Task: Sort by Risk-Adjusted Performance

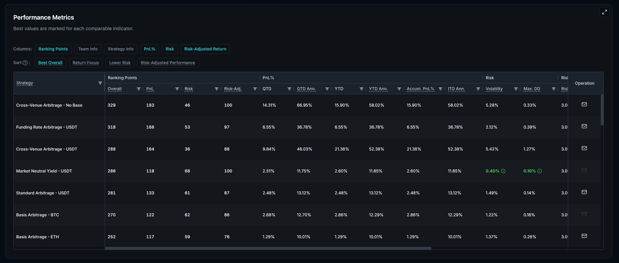Action: [x=168, y=63]
